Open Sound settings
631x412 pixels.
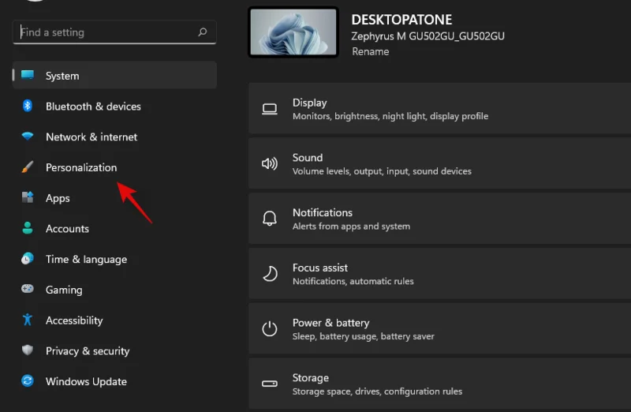point(440,163)
